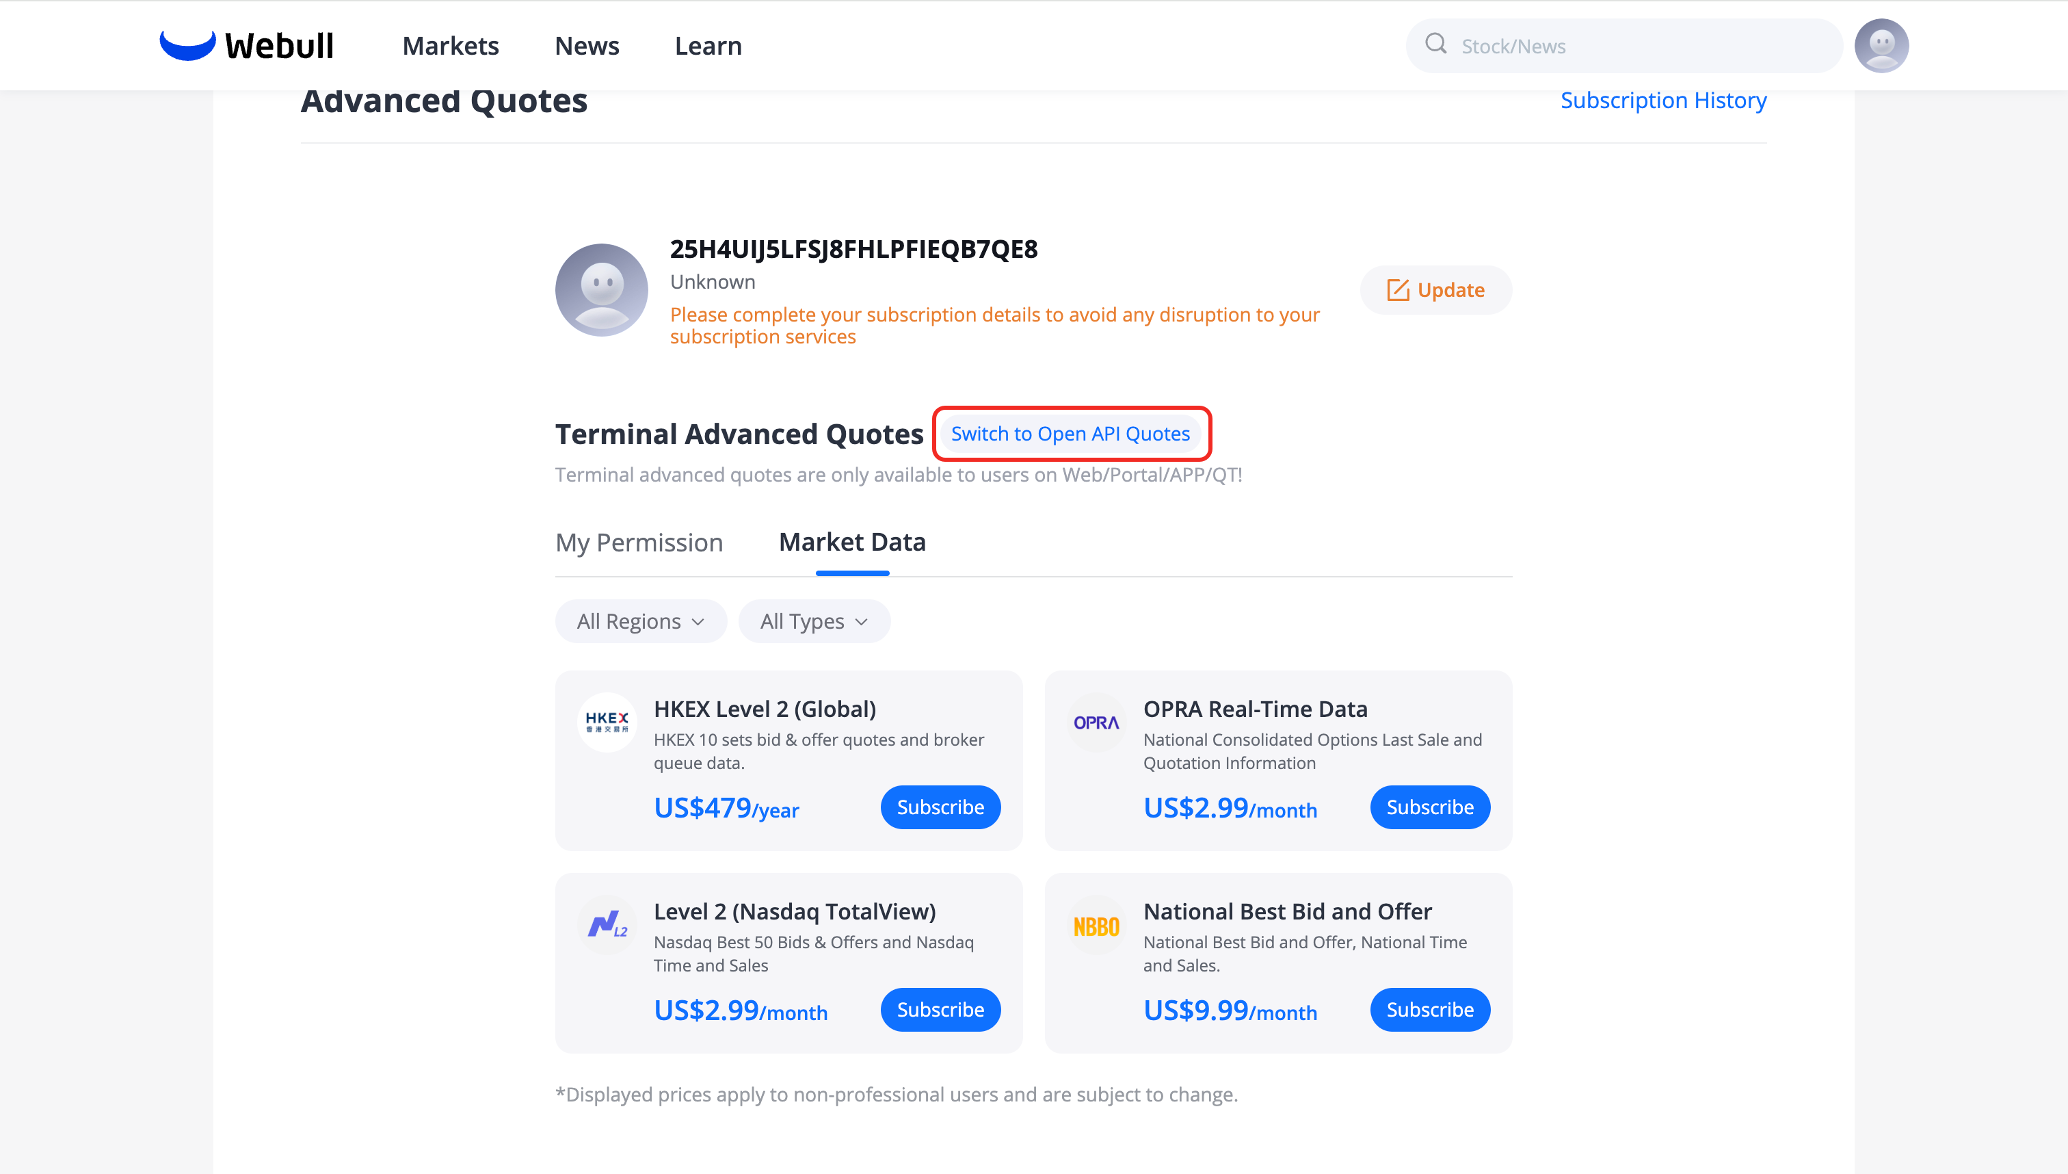This screenshot has height=1174, width=2068.
Task: Click the HKEX logo icon
Action: pos(607,722)
